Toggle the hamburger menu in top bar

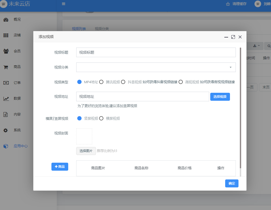[x=63, y=4]
